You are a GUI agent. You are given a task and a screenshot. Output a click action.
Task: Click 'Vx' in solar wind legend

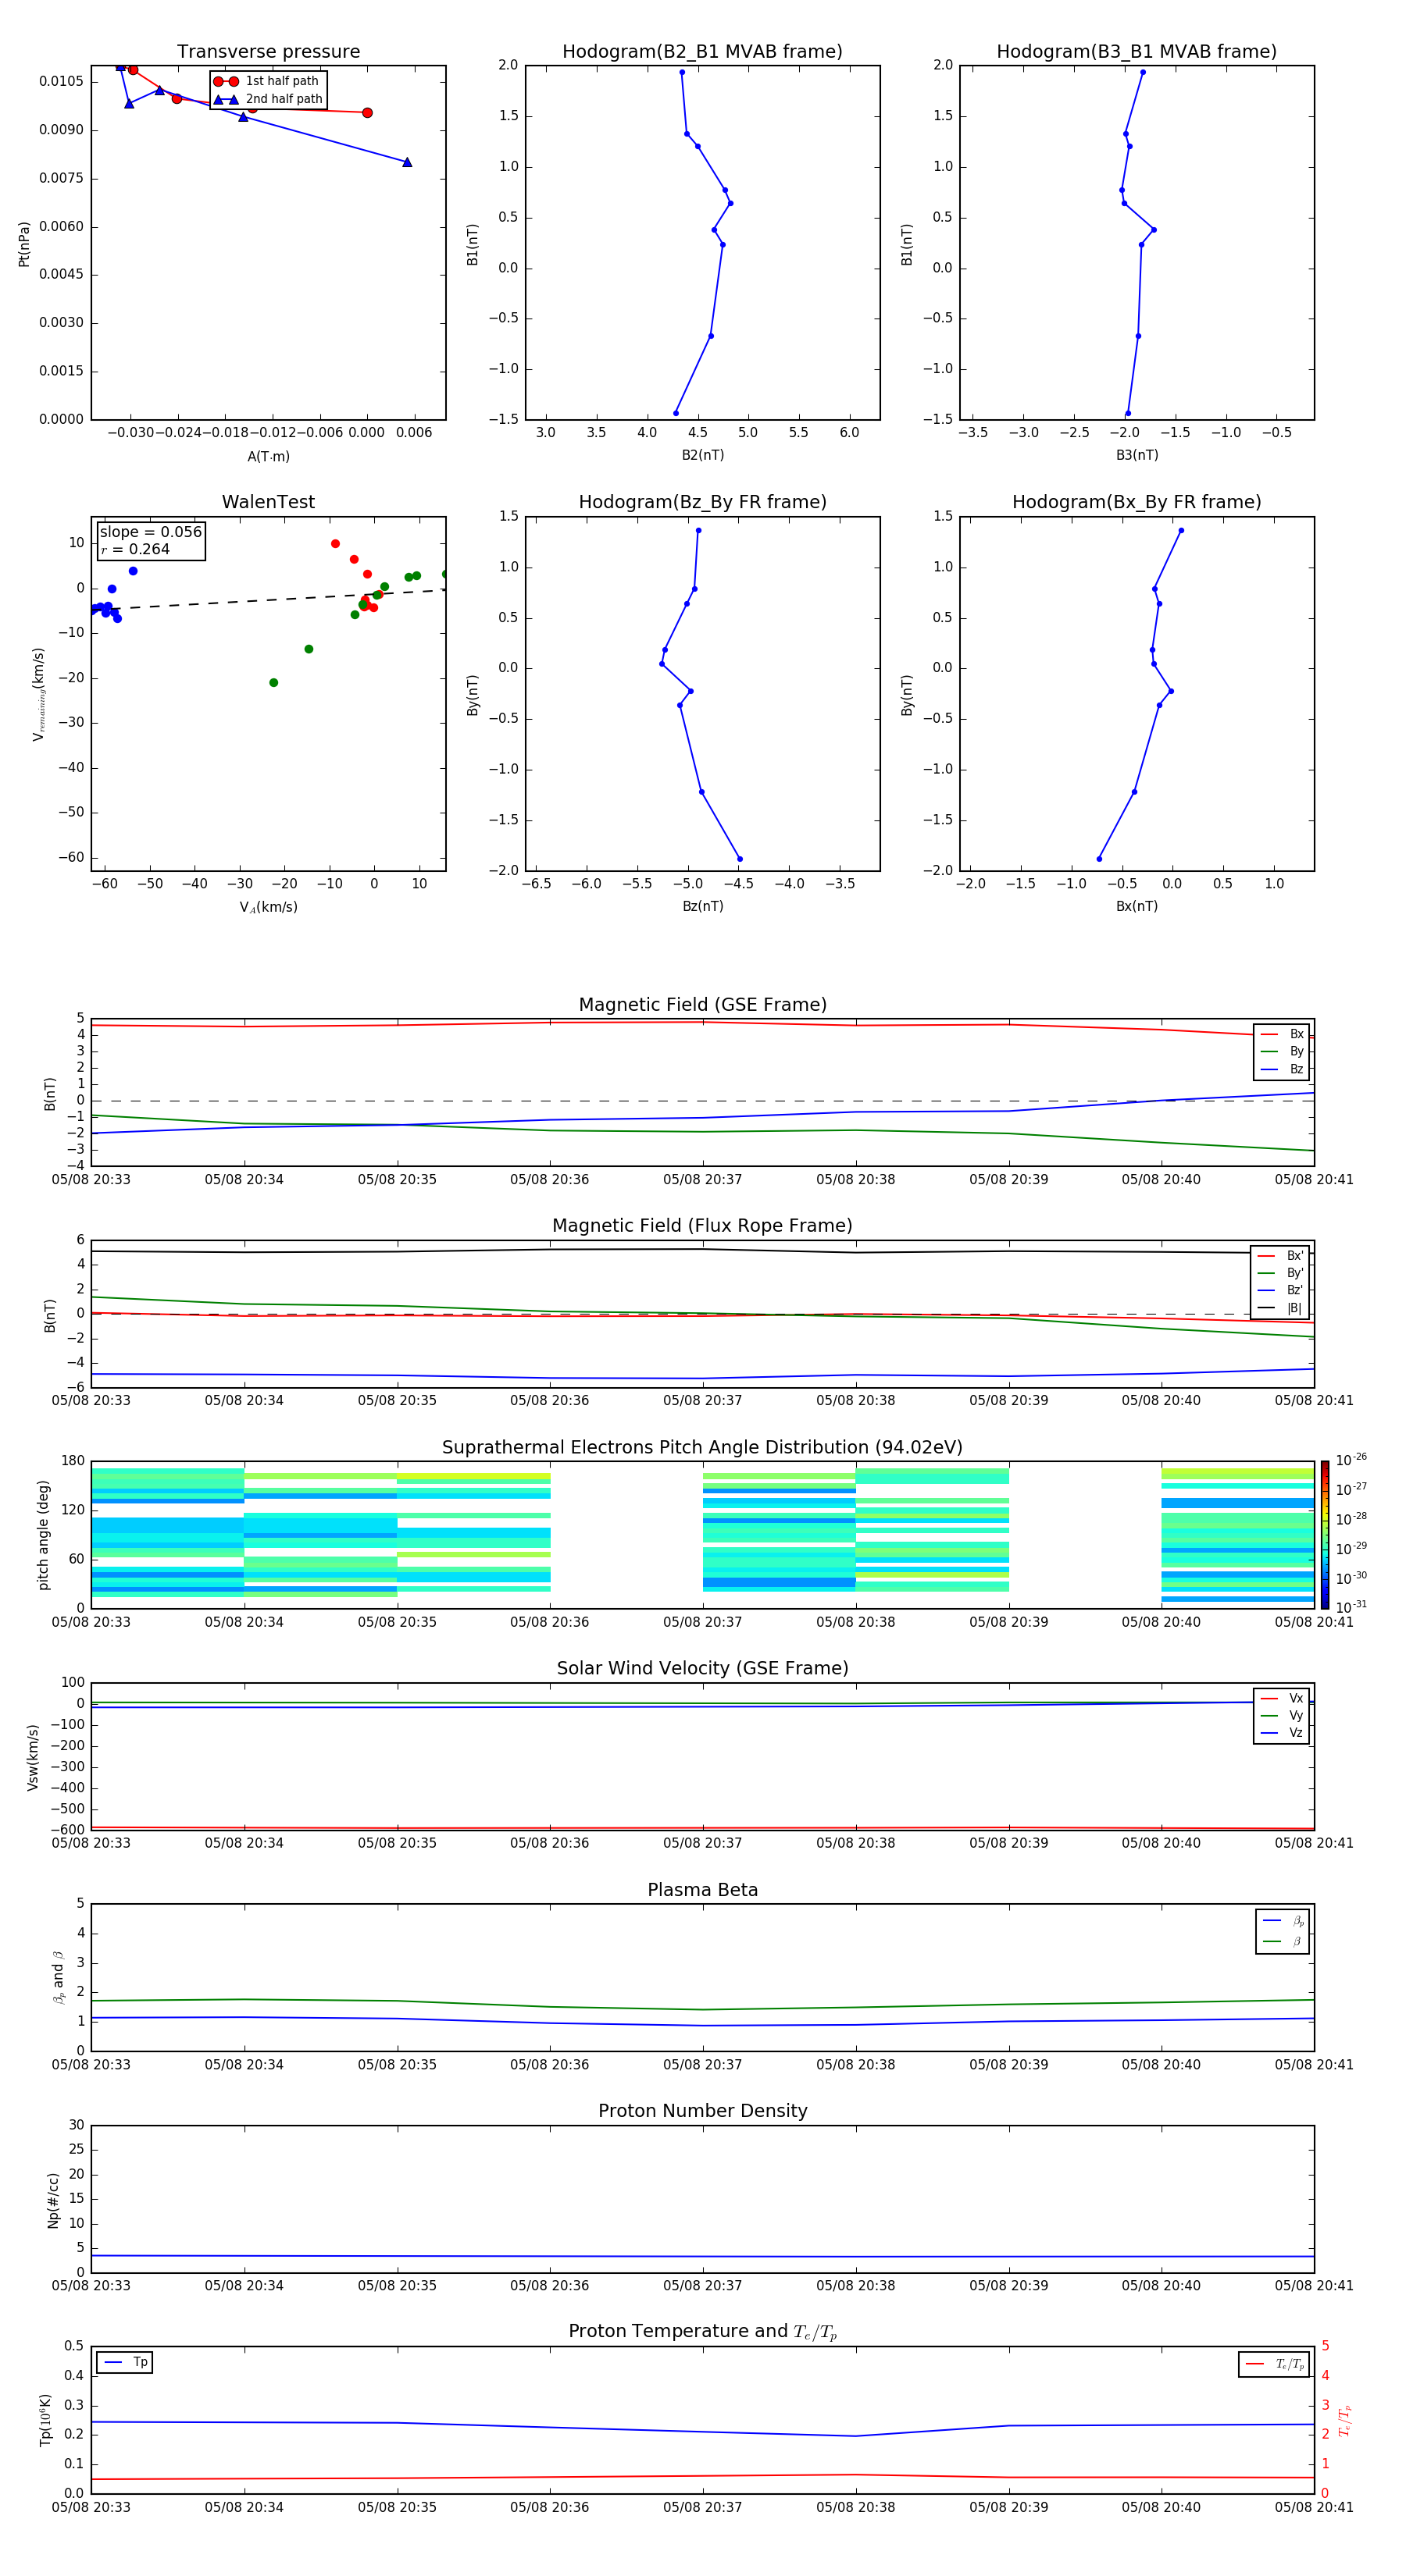pos(1283,1698)
